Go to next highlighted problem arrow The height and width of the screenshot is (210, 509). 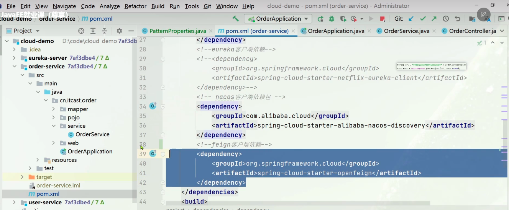click(x=502, y=43)
